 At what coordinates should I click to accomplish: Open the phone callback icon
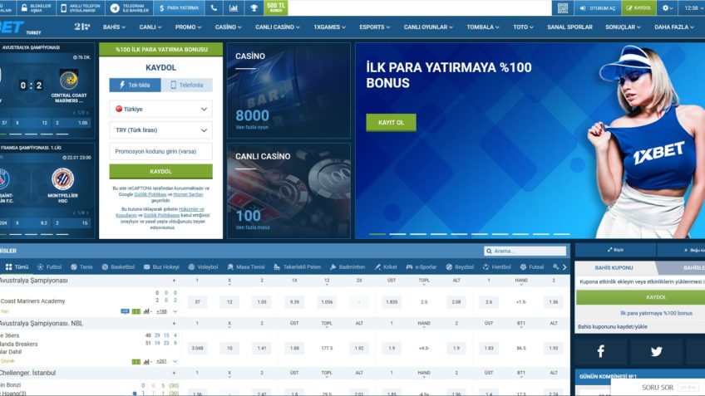(x=214, y=7)
